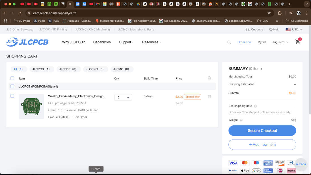This screenshot has width=311, height=175.
Task: Open JLCMC - Mechatronic Parts service link
Action: pos(136,30)
